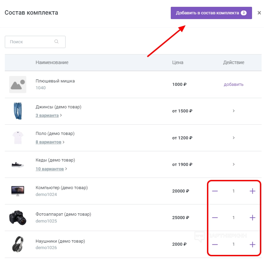Decrease quantity of Фотоаппарат
Viewport: 264px width, 260px height.
pyautogui.click(x=215, y=218)
